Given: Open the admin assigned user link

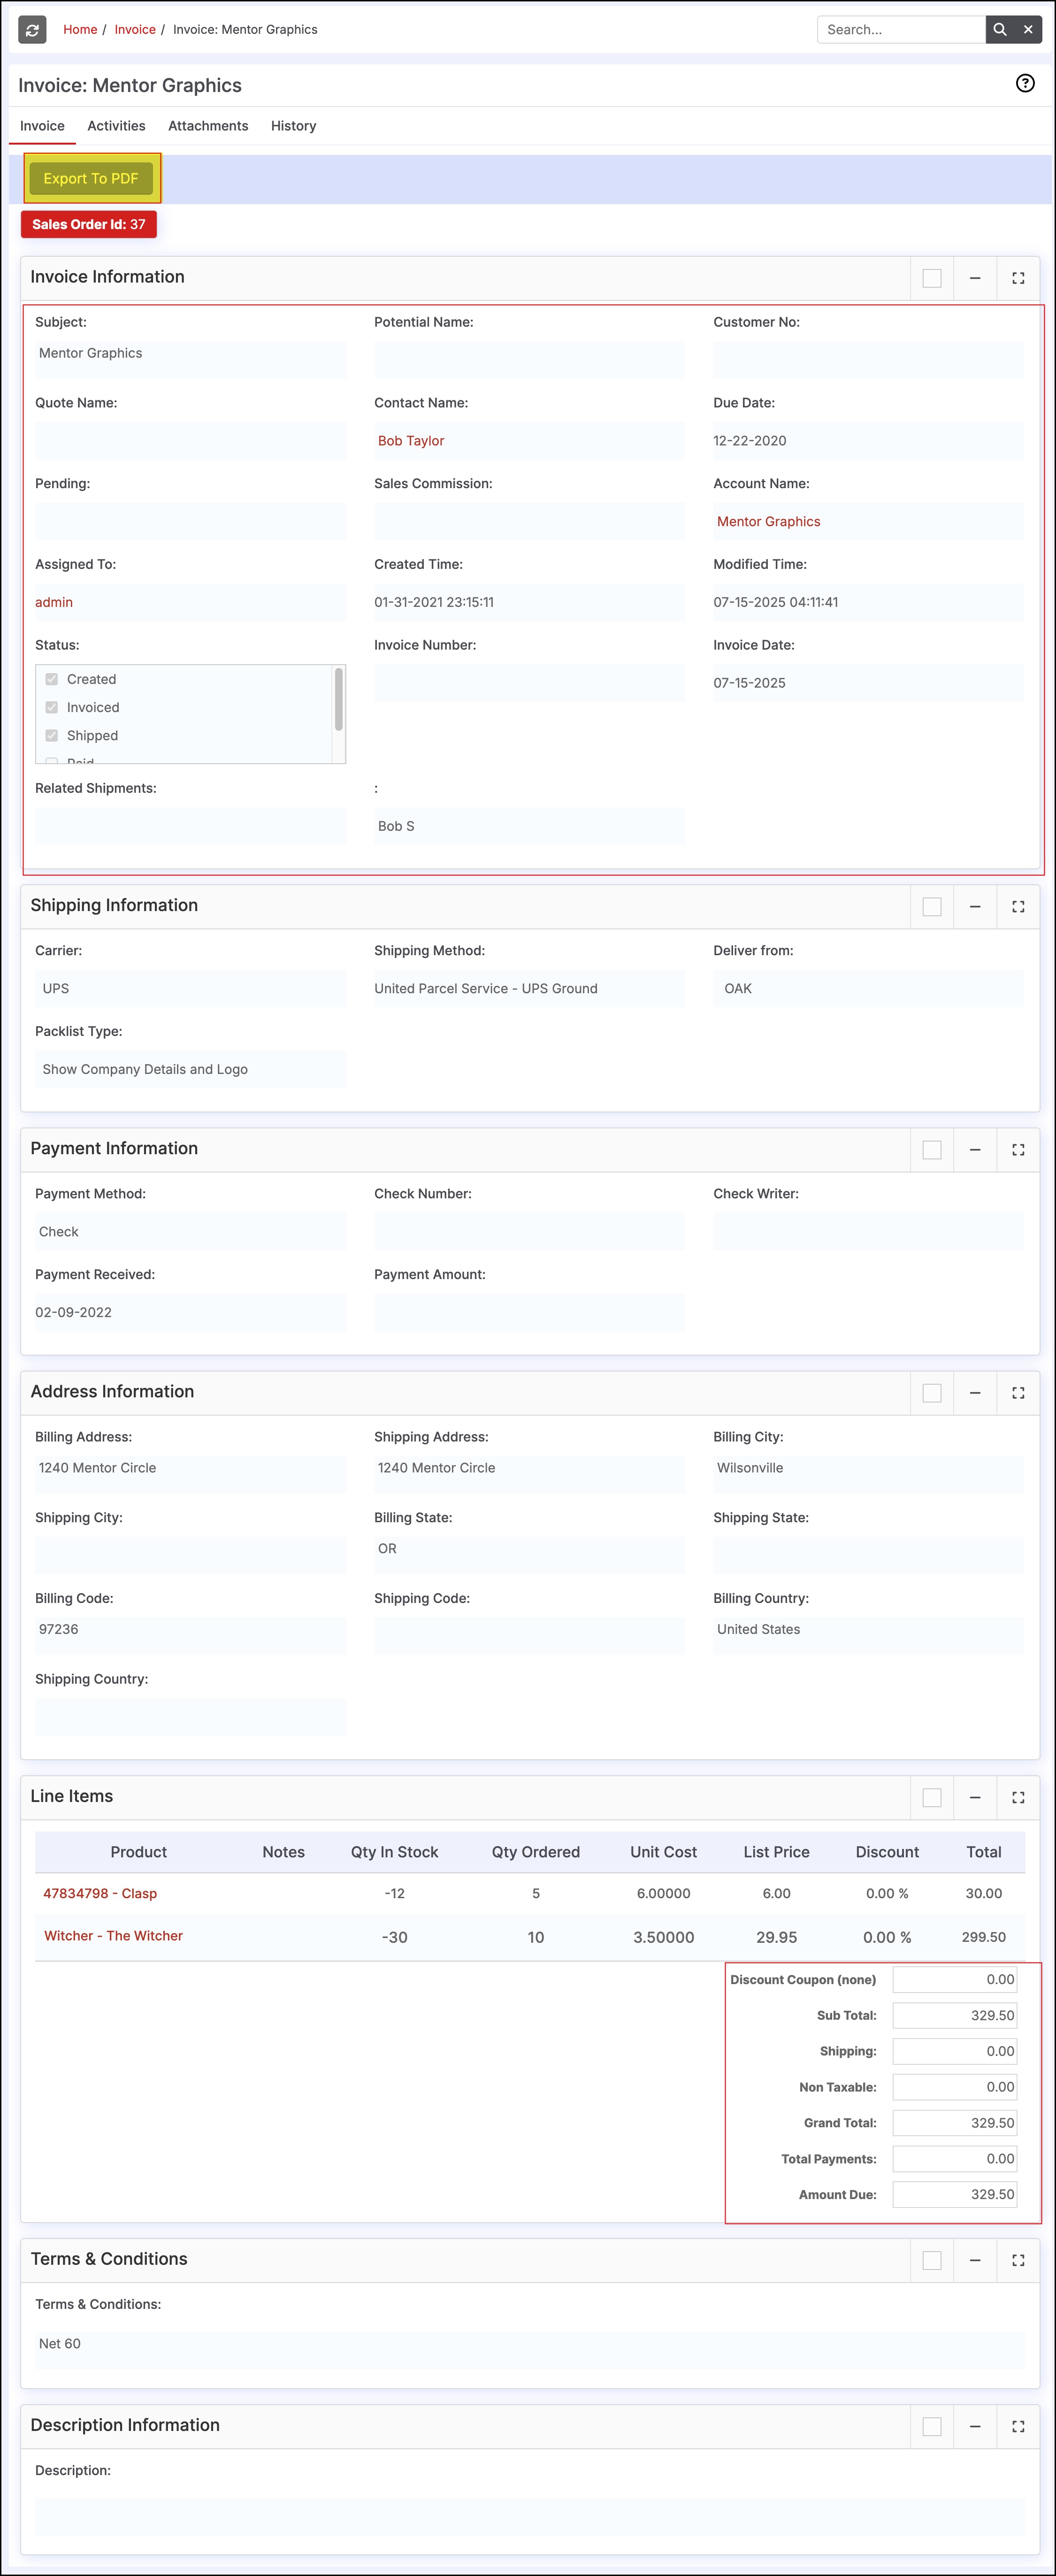Looking at the screenshot, I should pyautogui.click(x=54, y=602).
